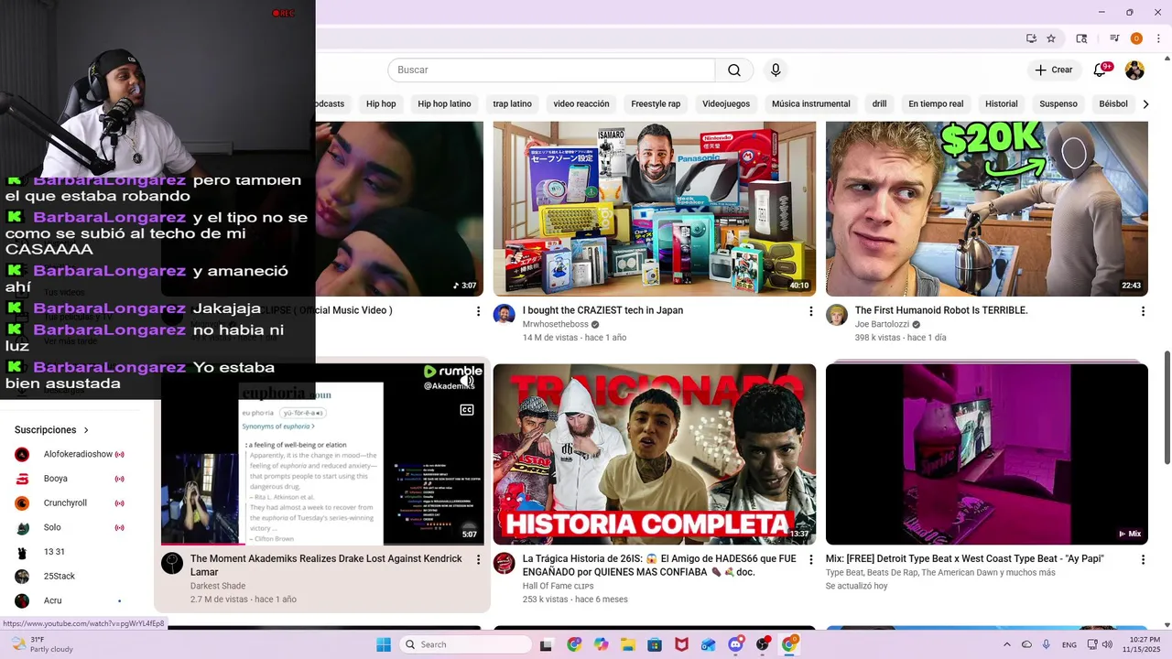Select the drill chip
The width and height of the screenshot is (1172, 659).
pos(879,104)
